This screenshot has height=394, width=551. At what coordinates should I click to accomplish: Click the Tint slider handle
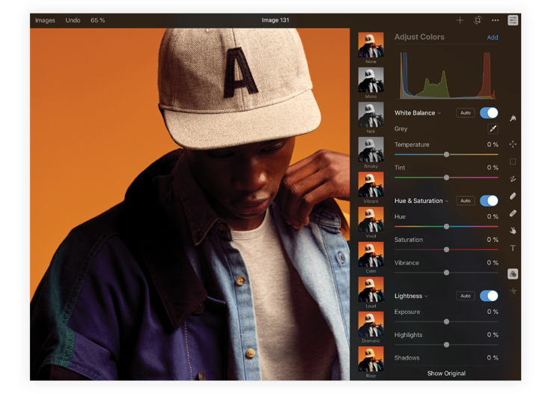pos(446,178)
